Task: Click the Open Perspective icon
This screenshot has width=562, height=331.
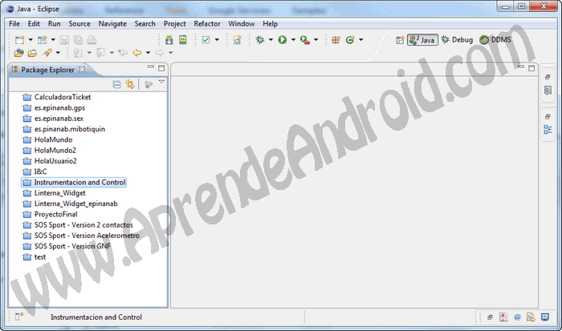Action: click(400, 40)
